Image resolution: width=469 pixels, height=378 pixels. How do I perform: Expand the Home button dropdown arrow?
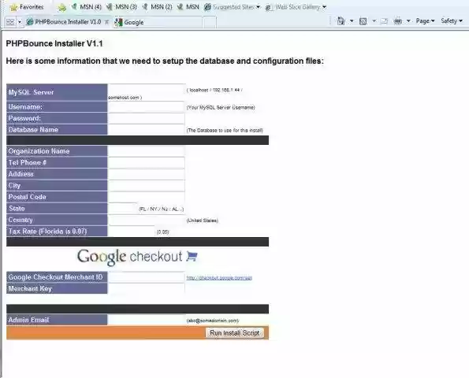[352, 21]
